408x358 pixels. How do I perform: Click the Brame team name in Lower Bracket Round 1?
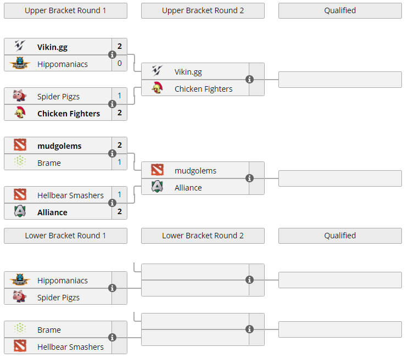[x=49, y=330]
